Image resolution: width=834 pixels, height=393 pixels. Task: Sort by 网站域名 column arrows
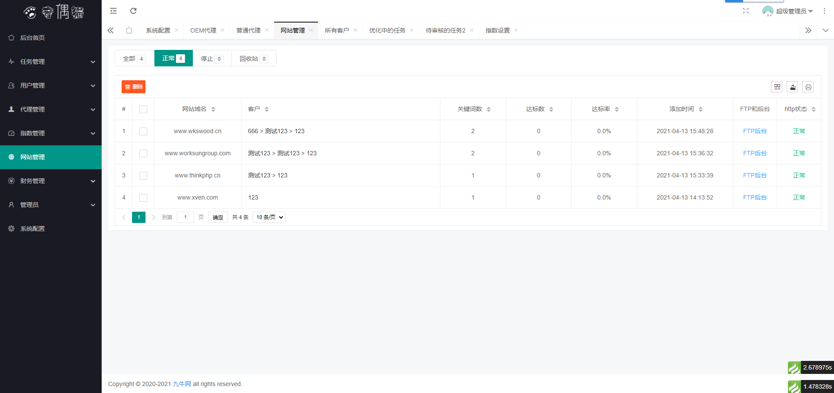[x=213, y=109]
